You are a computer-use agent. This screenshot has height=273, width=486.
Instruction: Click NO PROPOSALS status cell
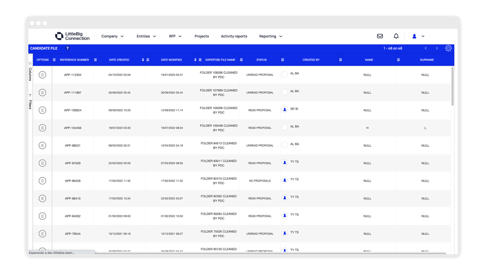coord(260,181)
